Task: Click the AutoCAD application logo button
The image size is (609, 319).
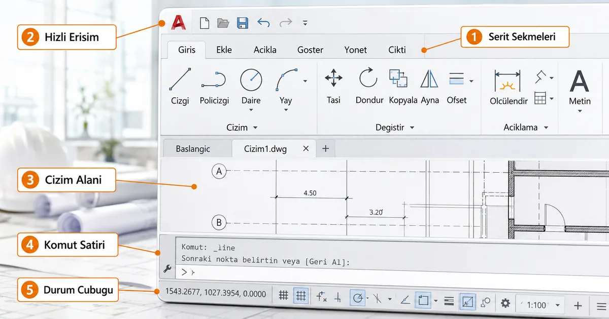Action: 179,22
